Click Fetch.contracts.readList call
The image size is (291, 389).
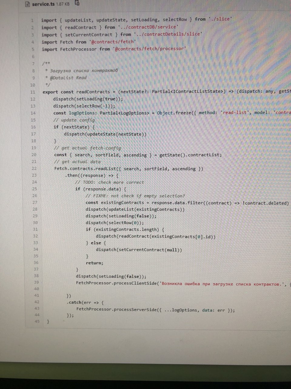tap(129, 169)
